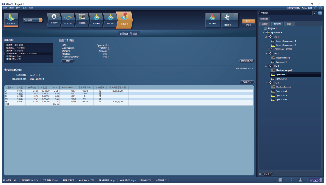The height and width of the screenshot is (185, 326).
Task: Click the Report Results icon
Action: pyautogui.click(x=227, y=18)
